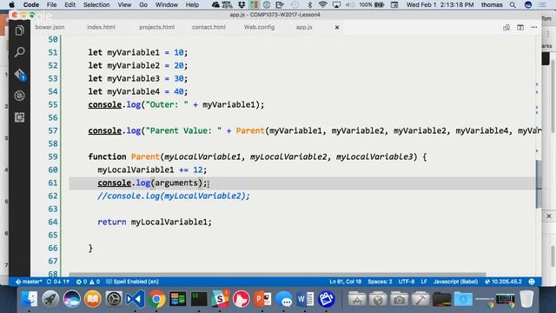Click the editor horizontal scrollbar

coord(277,275)
